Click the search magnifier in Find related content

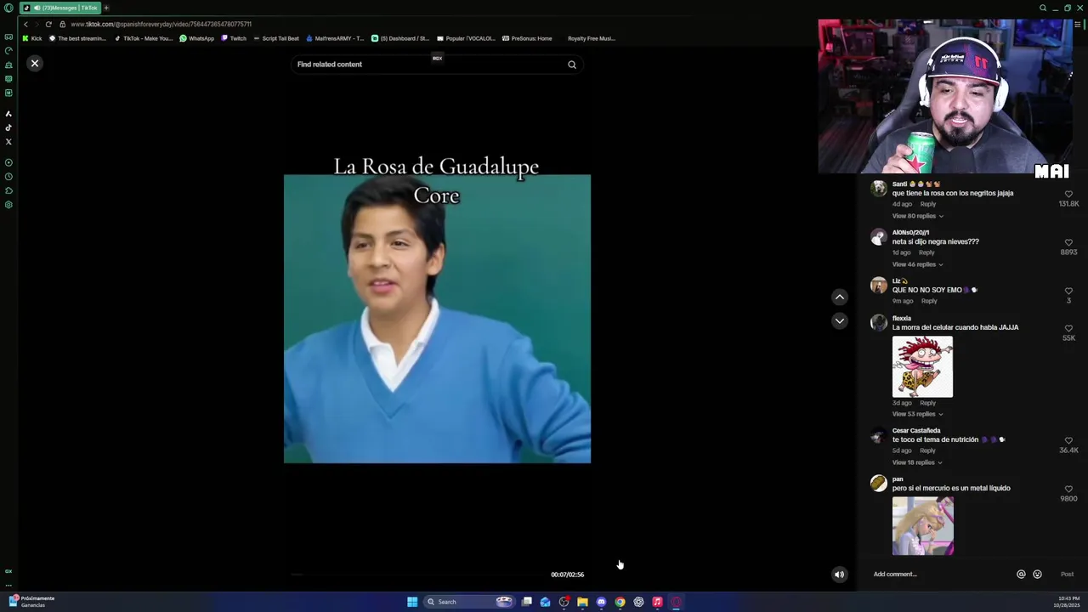572,65
